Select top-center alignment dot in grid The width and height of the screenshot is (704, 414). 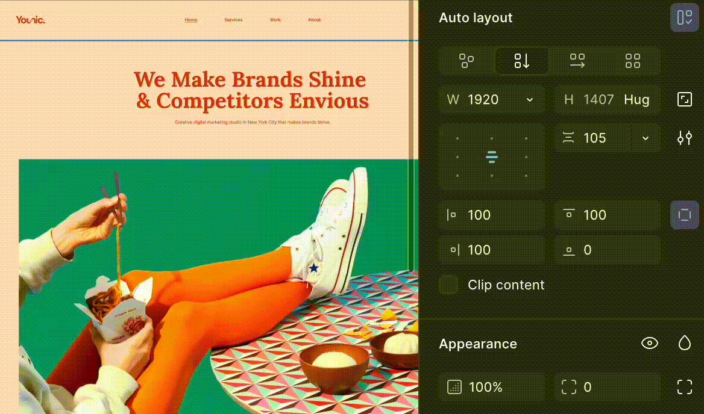(x=492, y=138)
